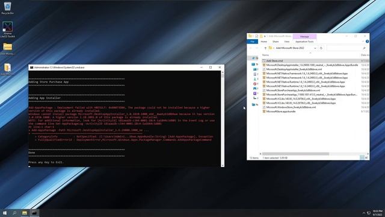
Task: Open the taskbar clock and date
Action: pyautogui.click(x=377, y=213)
